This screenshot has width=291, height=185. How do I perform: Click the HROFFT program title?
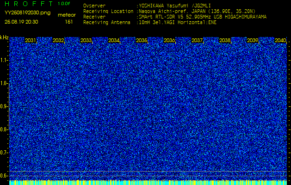click(29, 4)
